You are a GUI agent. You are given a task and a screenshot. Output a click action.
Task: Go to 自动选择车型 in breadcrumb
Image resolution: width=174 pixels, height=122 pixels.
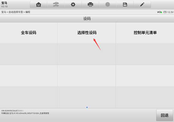[16, 12]
